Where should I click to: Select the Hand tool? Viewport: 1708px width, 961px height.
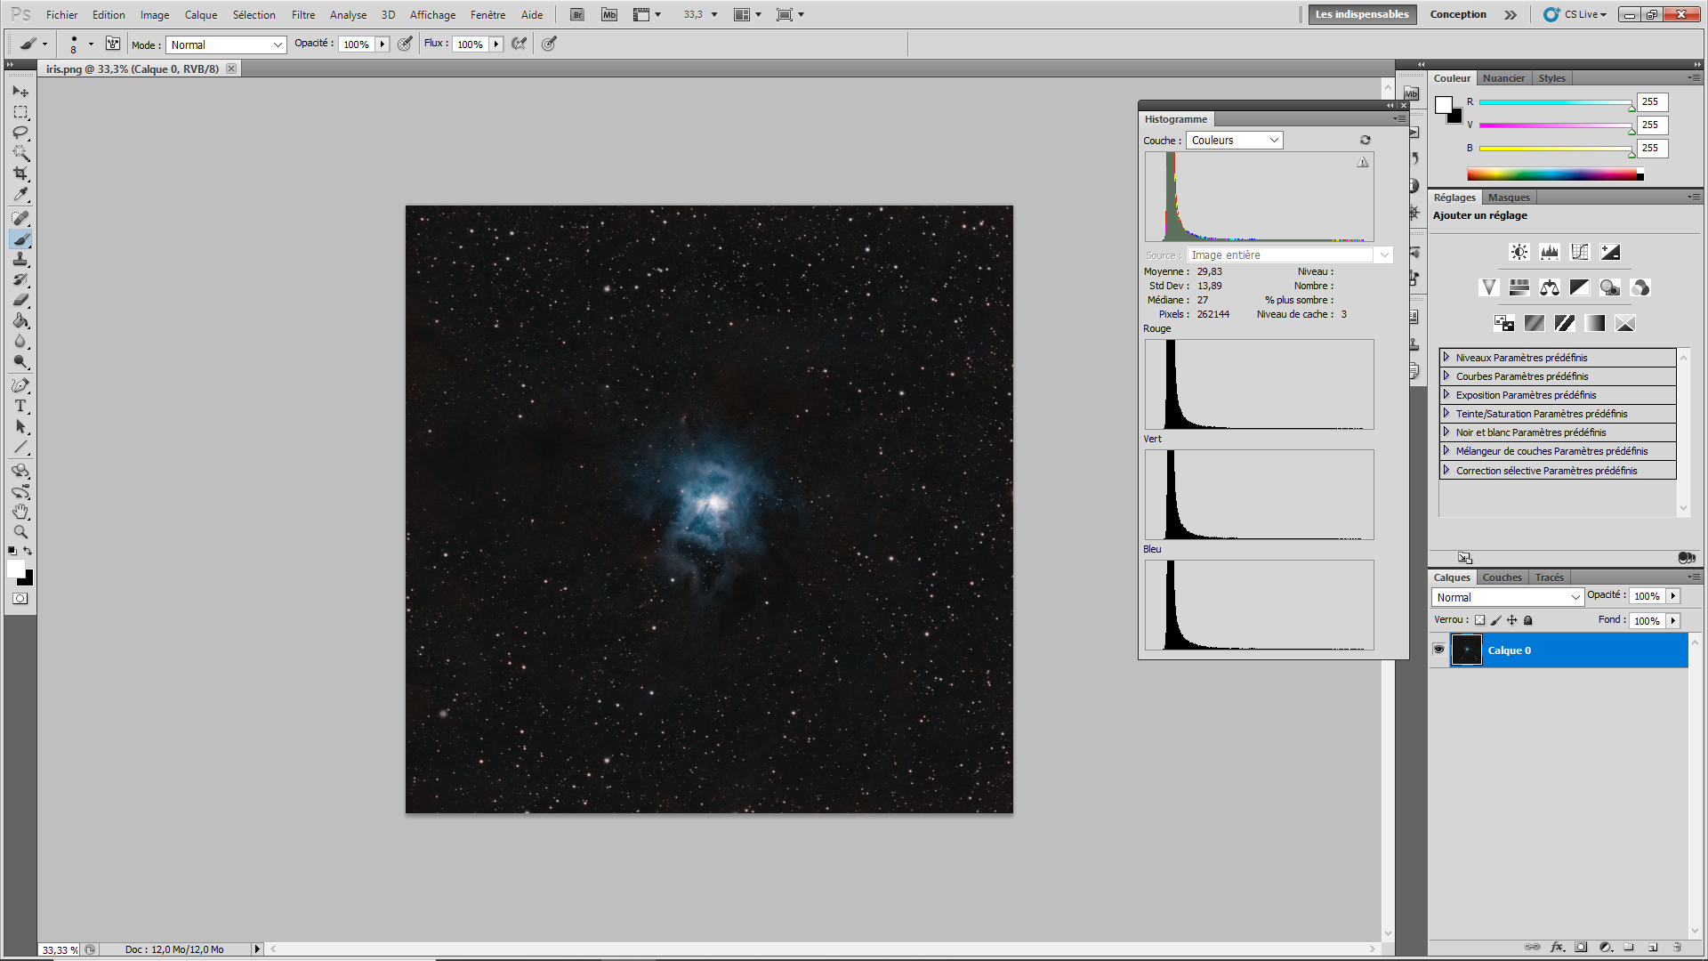pos(20,512)
